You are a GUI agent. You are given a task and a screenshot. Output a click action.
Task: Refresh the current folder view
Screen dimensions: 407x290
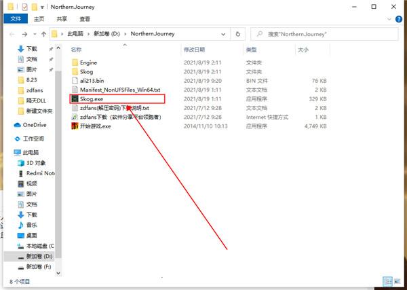(x=238, y=34)
